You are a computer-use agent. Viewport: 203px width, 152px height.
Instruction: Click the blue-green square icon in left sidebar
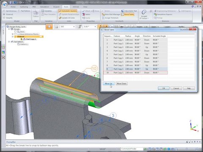[x=3, y=52]
